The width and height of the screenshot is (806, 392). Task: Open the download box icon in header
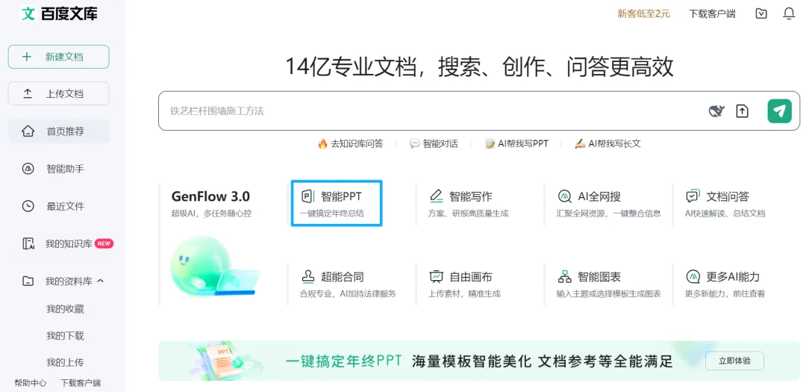coord(761,14)
